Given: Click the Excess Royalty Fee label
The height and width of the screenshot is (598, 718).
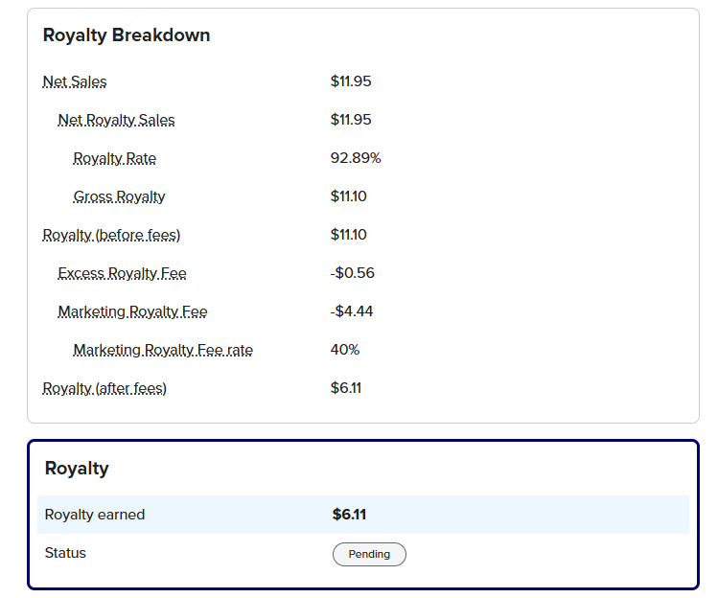Looking at the screenshot, I should [122, 273].
